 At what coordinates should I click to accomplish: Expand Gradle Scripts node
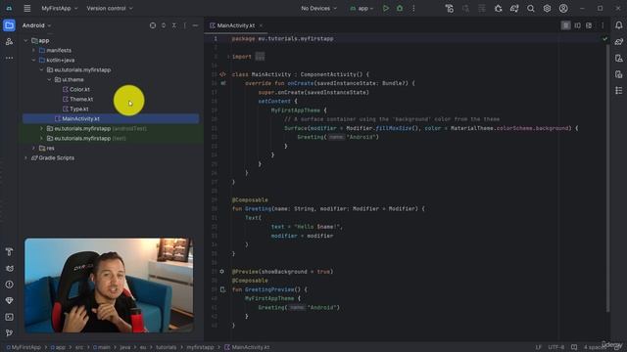pyautogui.click(x=25, y=157)
